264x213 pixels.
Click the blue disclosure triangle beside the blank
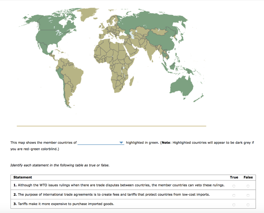coord(121,142)
